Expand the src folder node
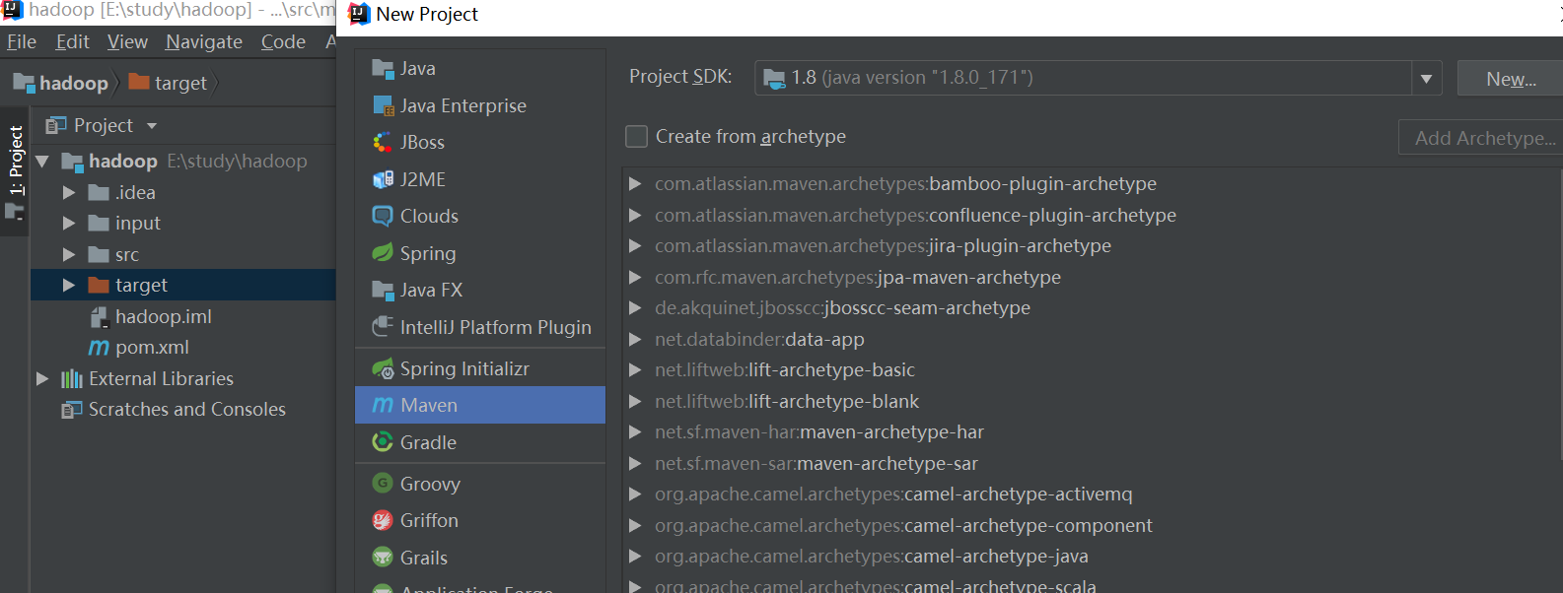The width and height of the screenshot is (1563, 593). tap(69, 255)
